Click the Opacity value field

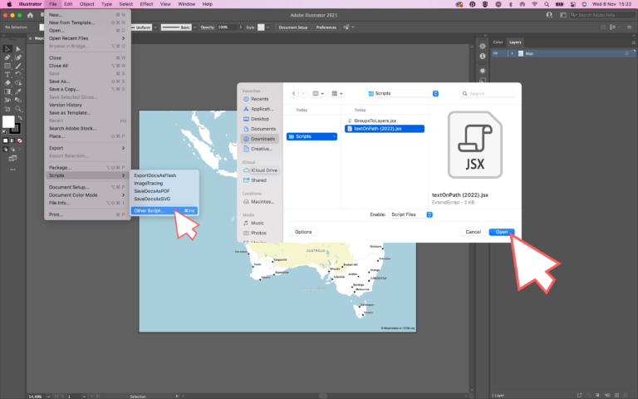(x=226, y=27)
